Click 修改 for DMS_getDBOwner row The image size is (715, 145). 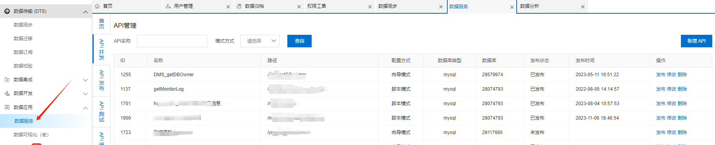click(x=671, y=75)
